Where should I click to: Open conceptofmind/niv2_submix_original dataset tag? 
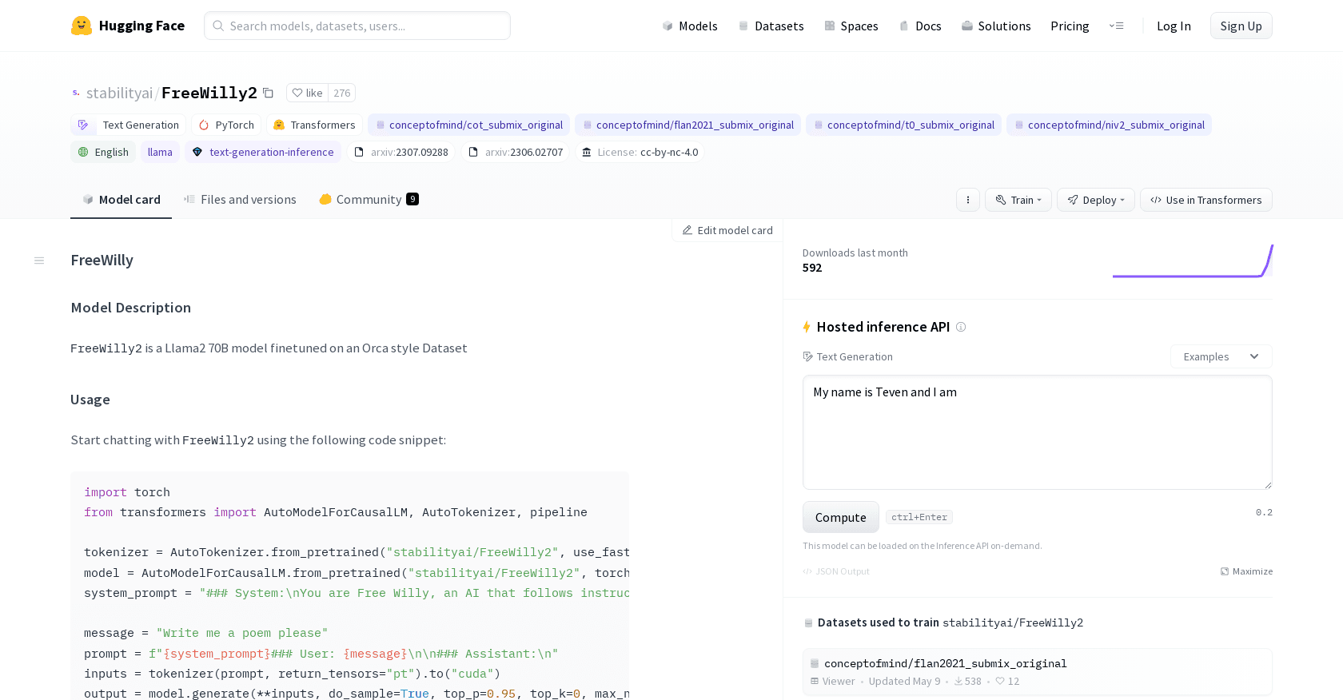tap(1109, 125)
